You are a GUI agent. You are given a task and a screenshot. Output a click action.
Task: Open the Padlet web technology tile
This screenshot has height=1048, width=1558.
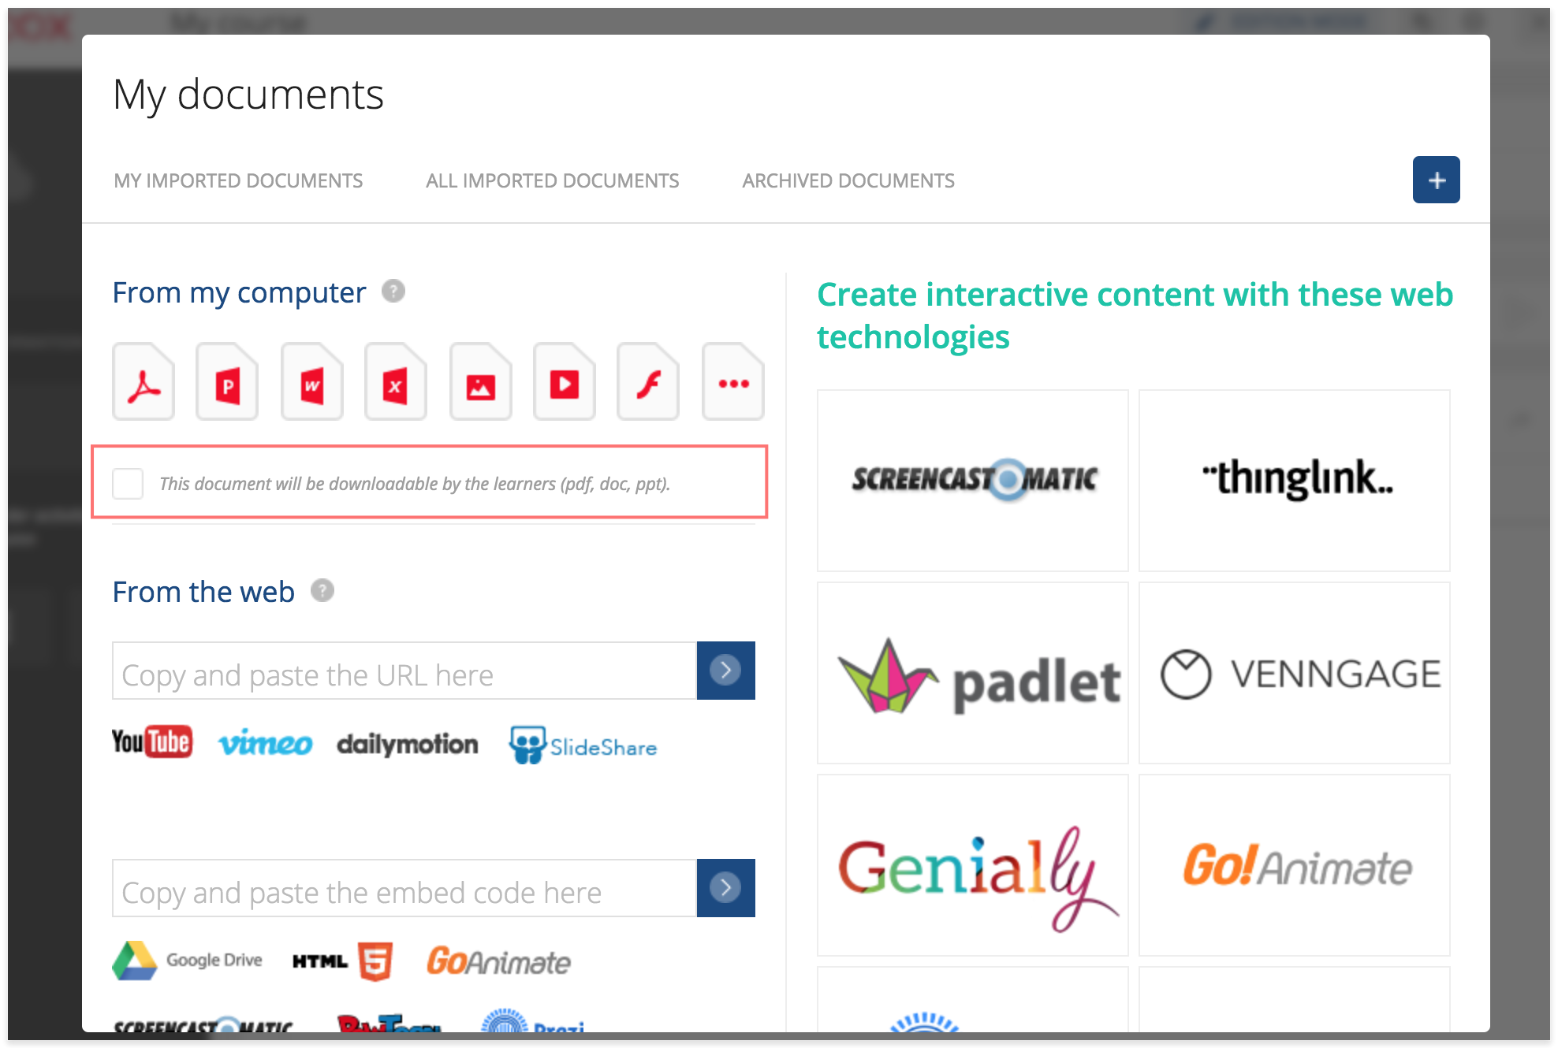coord(972,673)
